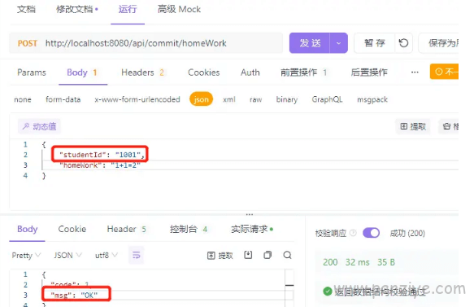Click the panel splitter handle dots
The height and width of the screenshot is (307, 474).
[250, 214]
